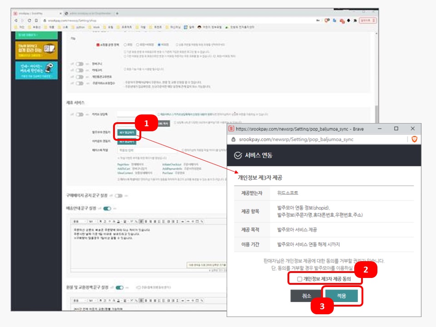Click the browser reload icon

(x=30, y=20)
